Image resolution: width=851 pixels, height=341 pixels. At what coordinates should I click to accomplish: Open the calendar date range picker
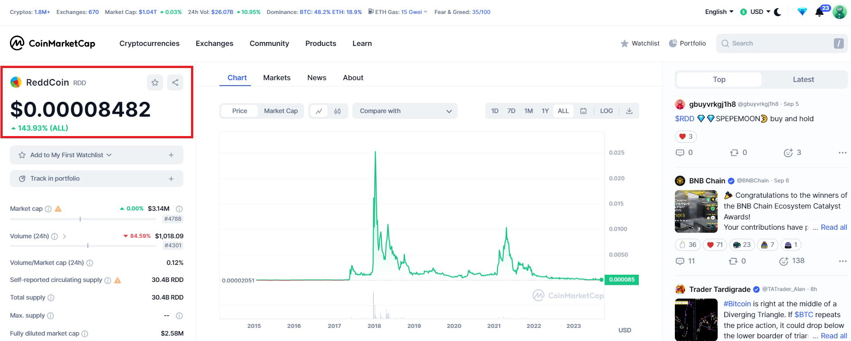[x=583, y=111]
